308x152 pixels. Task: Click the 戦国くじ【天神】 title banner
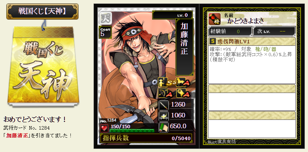click(42, 12)
